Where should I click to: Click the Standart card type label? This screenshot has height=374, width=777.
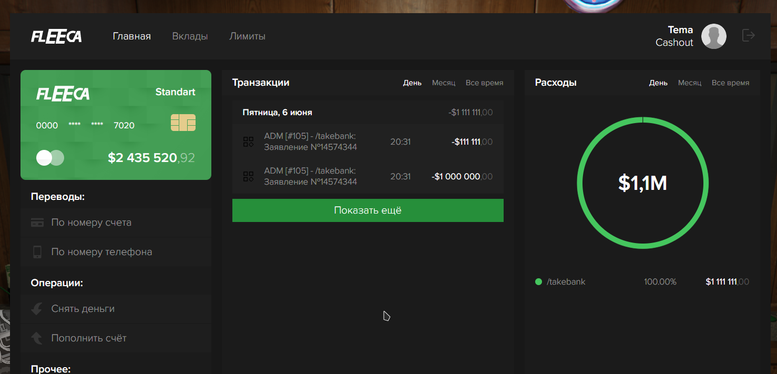175,92
